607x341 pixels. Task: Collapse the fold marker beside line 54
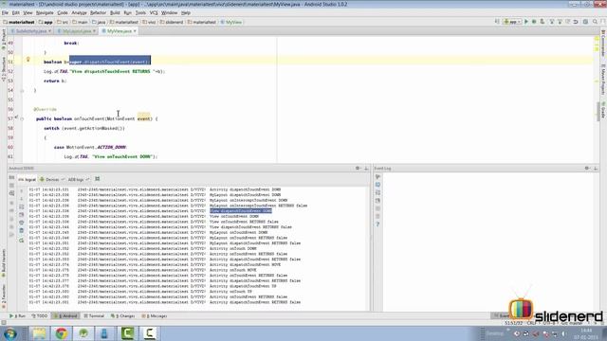tap(22, 91)
